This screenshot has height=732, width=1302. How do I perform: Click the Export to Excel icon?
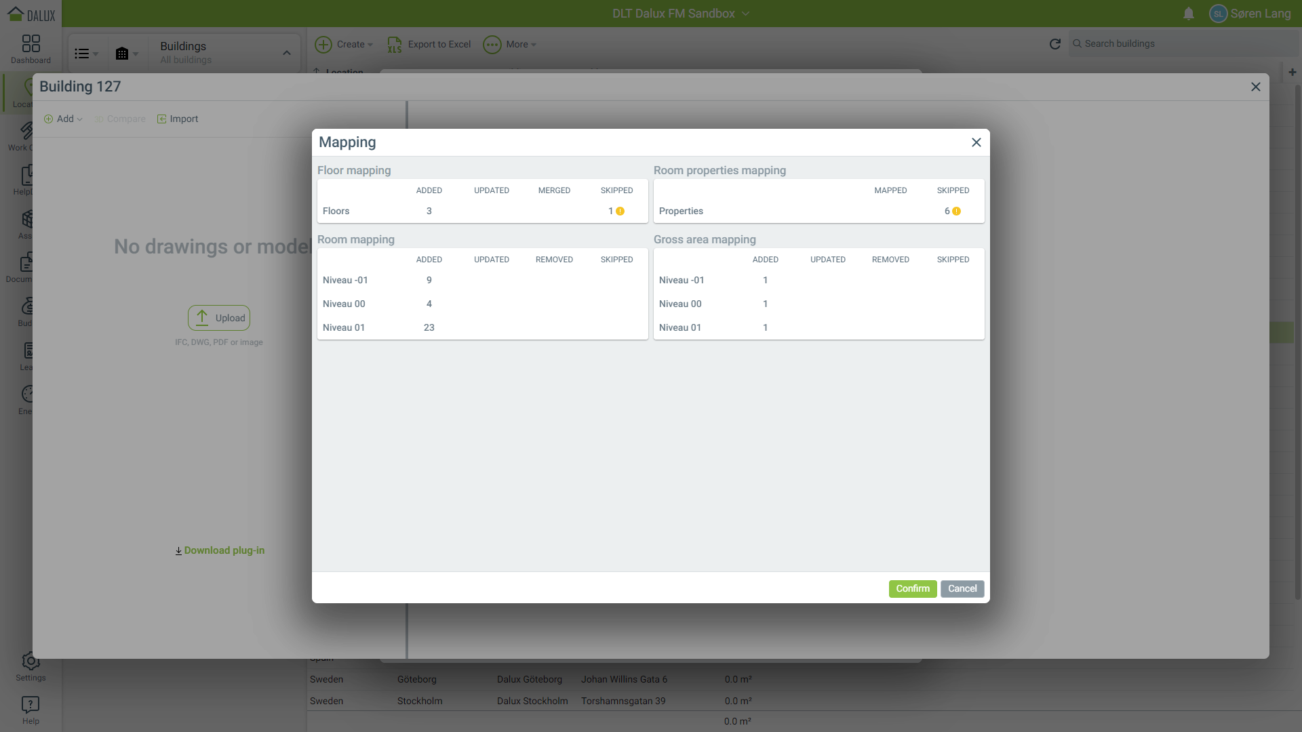tap(395, 45)
